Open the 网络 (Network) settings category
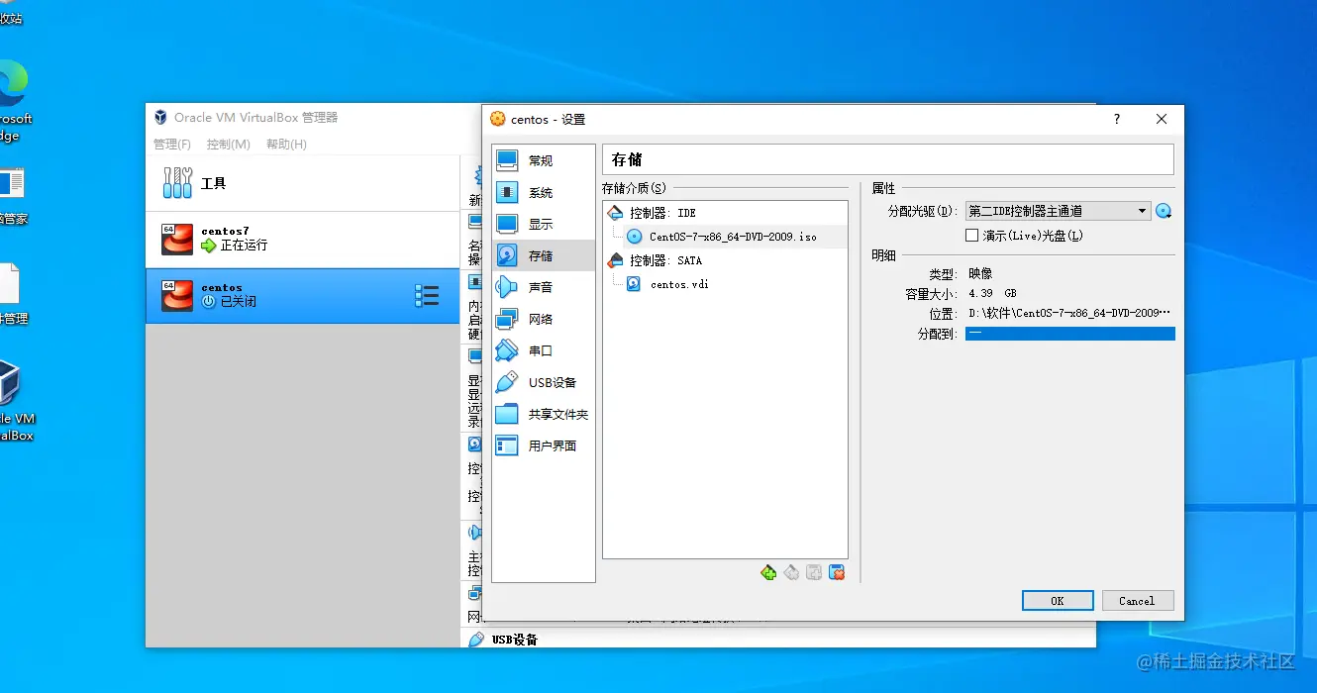 click(x=543, y=319)
